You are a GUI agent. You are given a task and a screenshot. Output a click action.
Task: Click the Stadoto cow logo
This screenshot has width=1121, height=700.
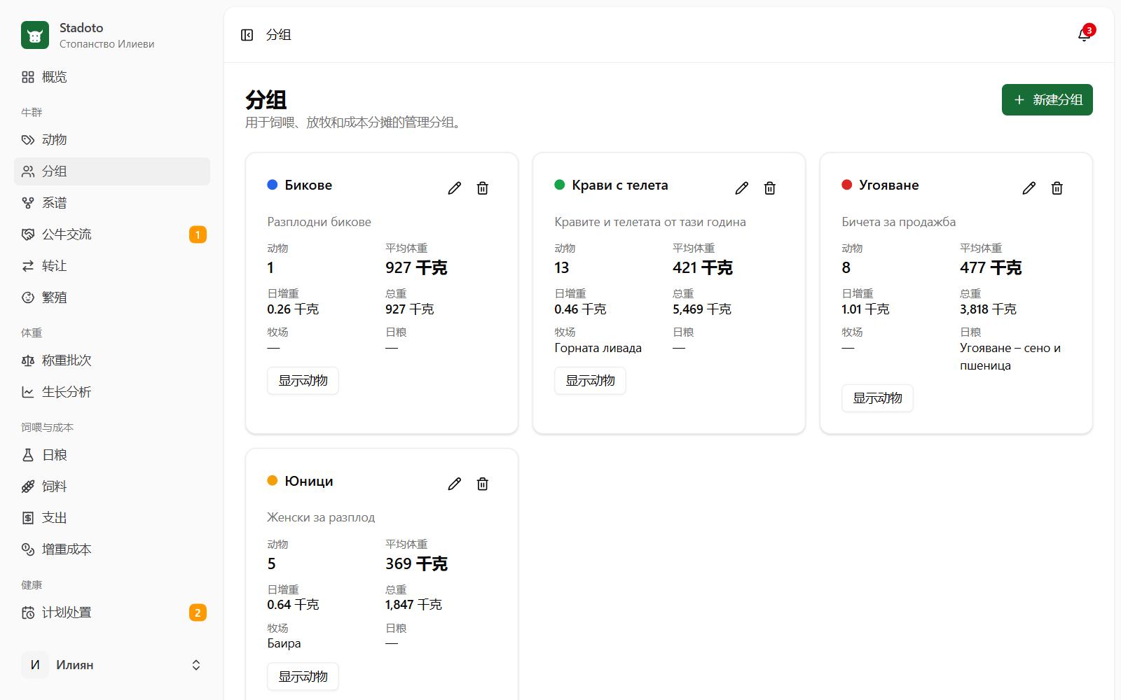(x=35, y=35)
